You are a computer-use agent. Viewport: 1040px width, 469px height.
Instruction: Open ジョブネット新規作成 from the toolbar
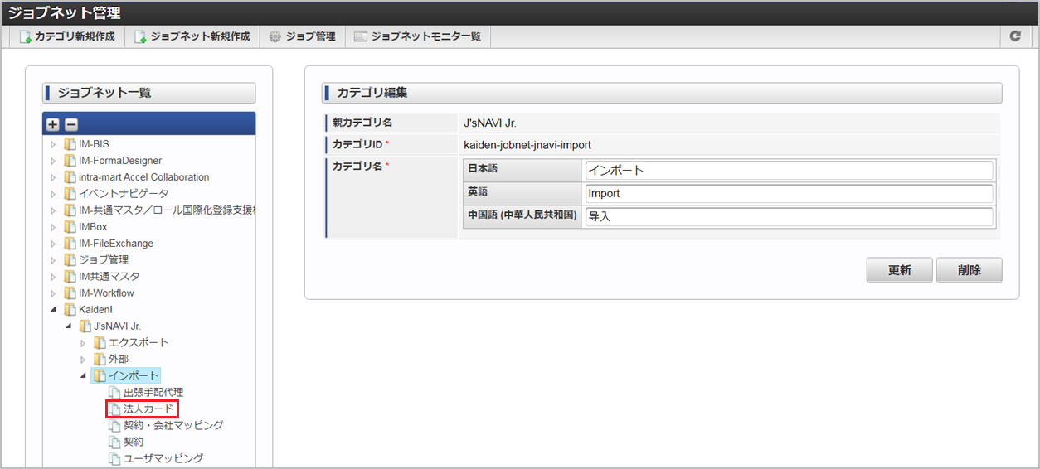pyautogui.click(x=192, y=36)
